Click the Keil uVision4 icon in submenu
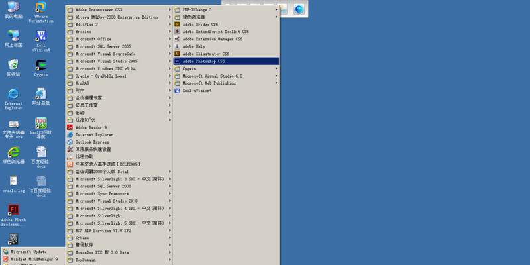530x265 pixels. click(177, 91)
